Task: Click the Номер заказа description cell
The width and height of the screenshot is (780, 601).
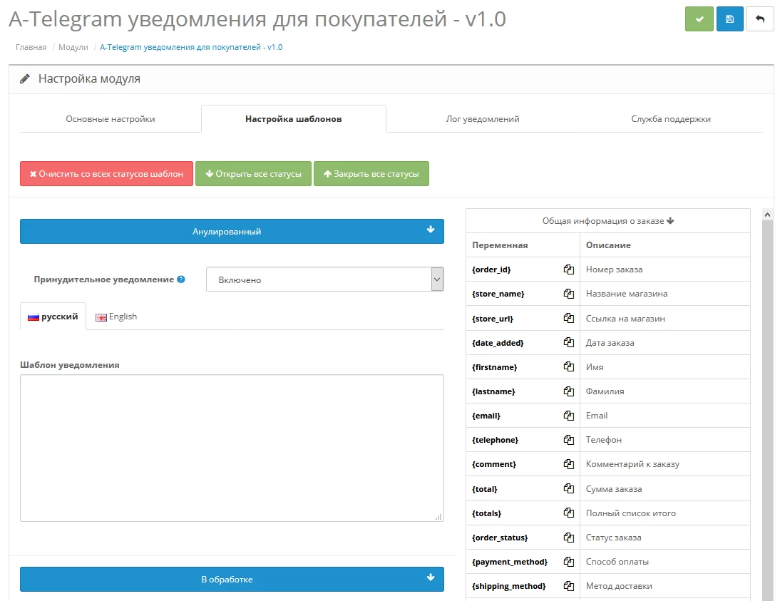Action: pyautogui.click(x=664, y=269)
